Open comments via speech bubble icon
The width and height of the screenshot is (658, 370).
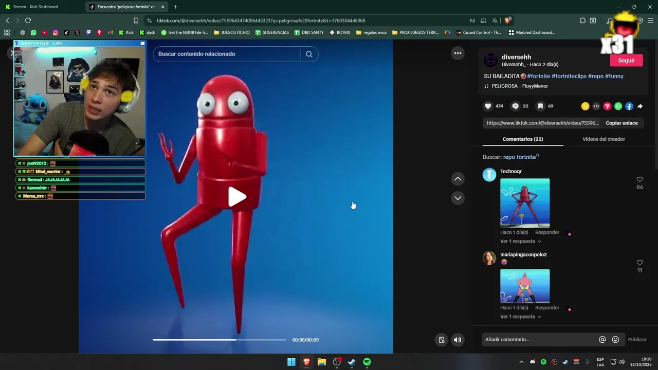(515, 106)
